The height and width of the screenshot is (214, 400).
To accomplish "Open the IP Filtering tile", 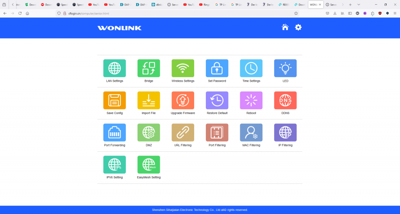I will pyautogui.click(x=286, y=132).
